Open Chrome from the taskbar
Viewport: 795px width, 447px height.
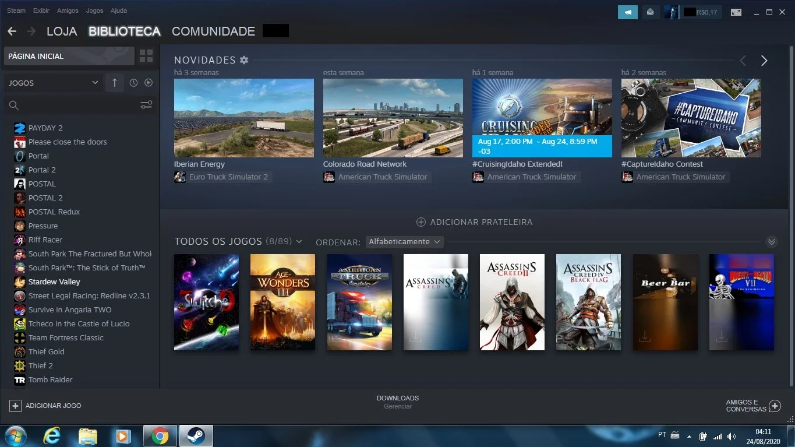coord(160,436)
